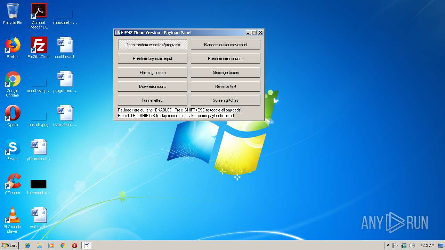Screen dimensions: 445x250
Task: Switch to MEMZ taskbar button
Action: point(87,245)
